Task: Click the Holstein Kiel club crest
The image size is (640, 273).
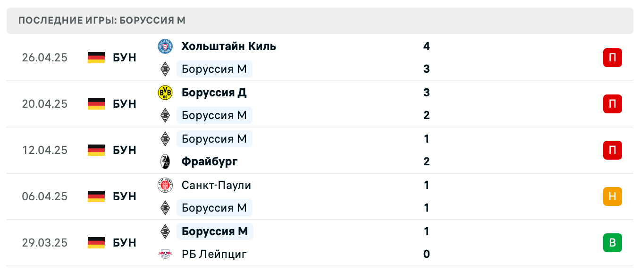Action: click(x=166, y=46)
